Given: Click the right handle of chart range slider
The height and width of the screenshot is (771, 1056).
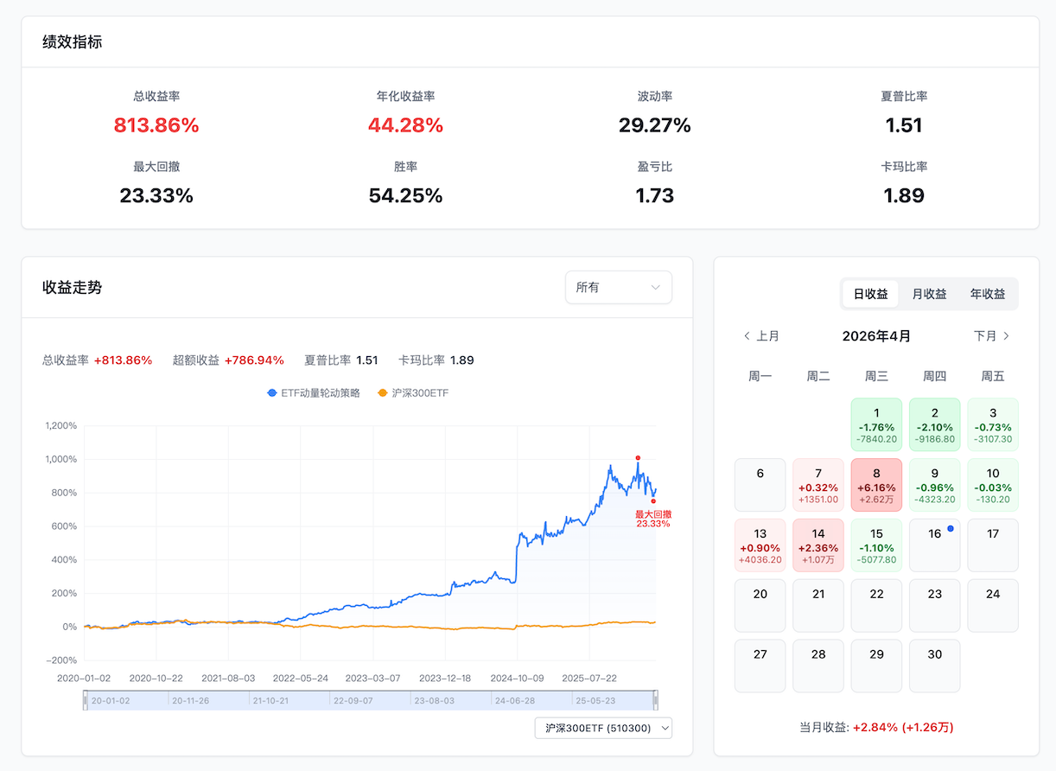Looking at the screenshot, I should [656, 700].
